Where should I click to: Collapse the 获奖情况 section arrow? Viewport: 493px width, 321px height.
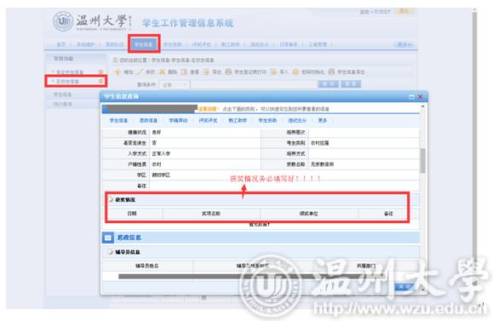point(111,200)
